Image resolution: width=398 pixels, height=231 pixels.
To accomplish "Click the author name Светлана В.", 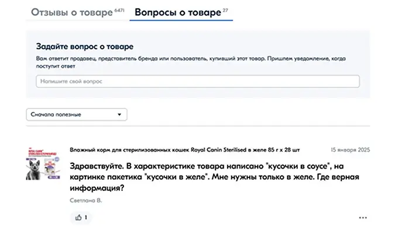I will click(86, 201).
